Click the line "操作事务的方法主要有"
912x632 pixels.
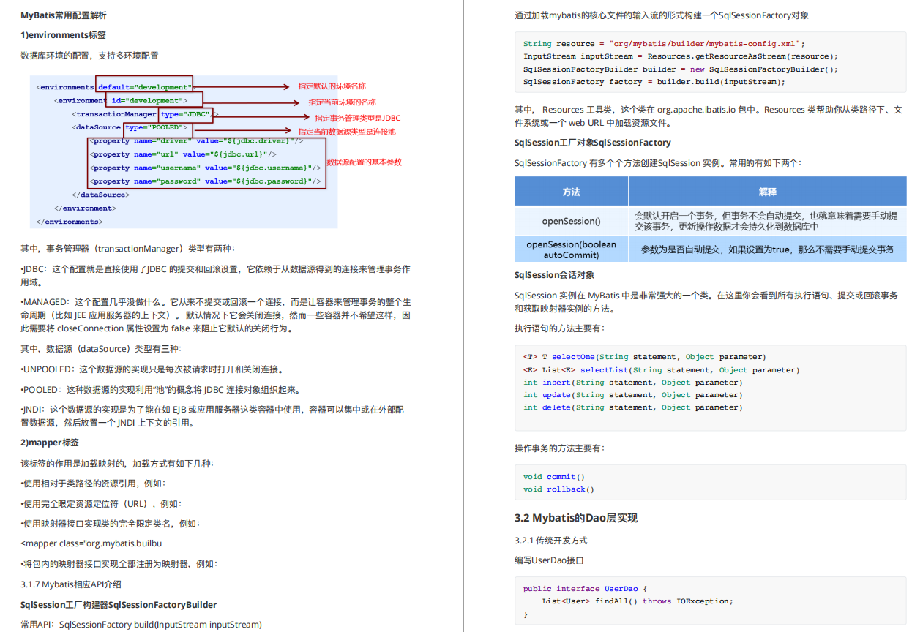pos(559,448)
